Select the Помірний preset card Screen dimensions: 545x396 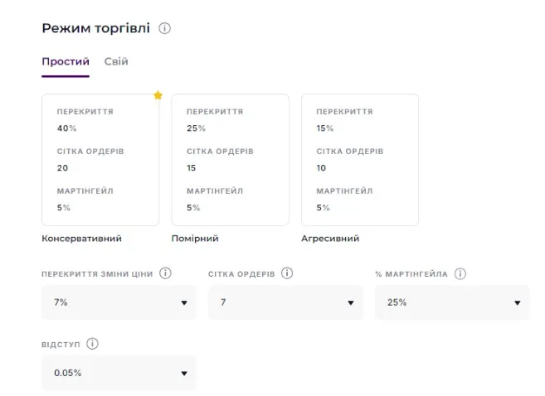click(230, 159)
